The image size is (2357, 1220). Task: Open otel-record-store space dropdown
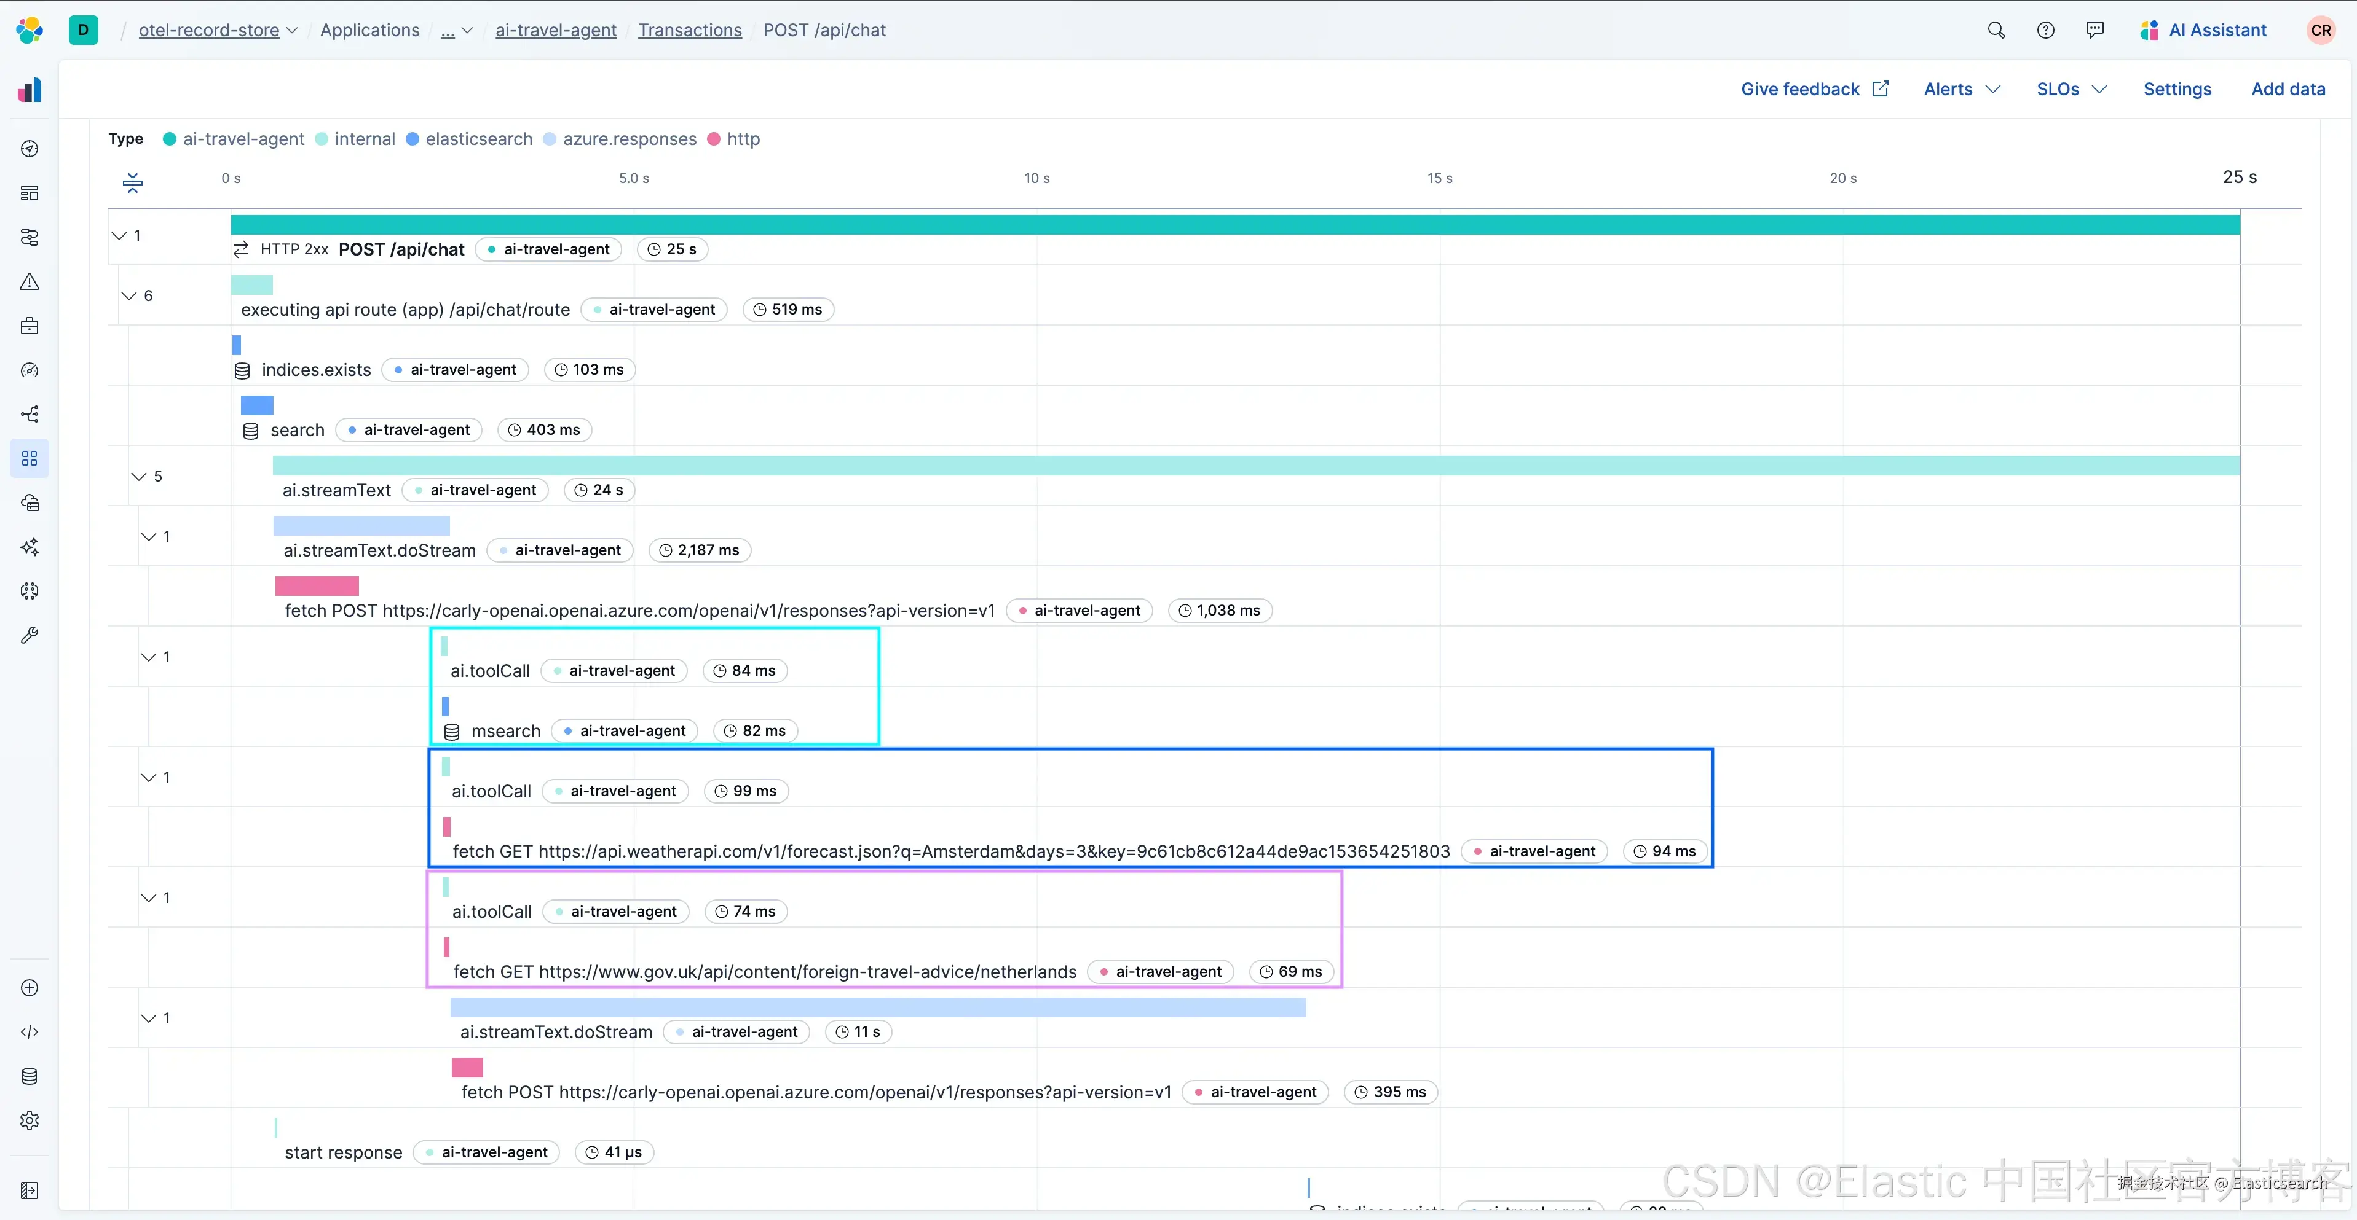(218, 30)
